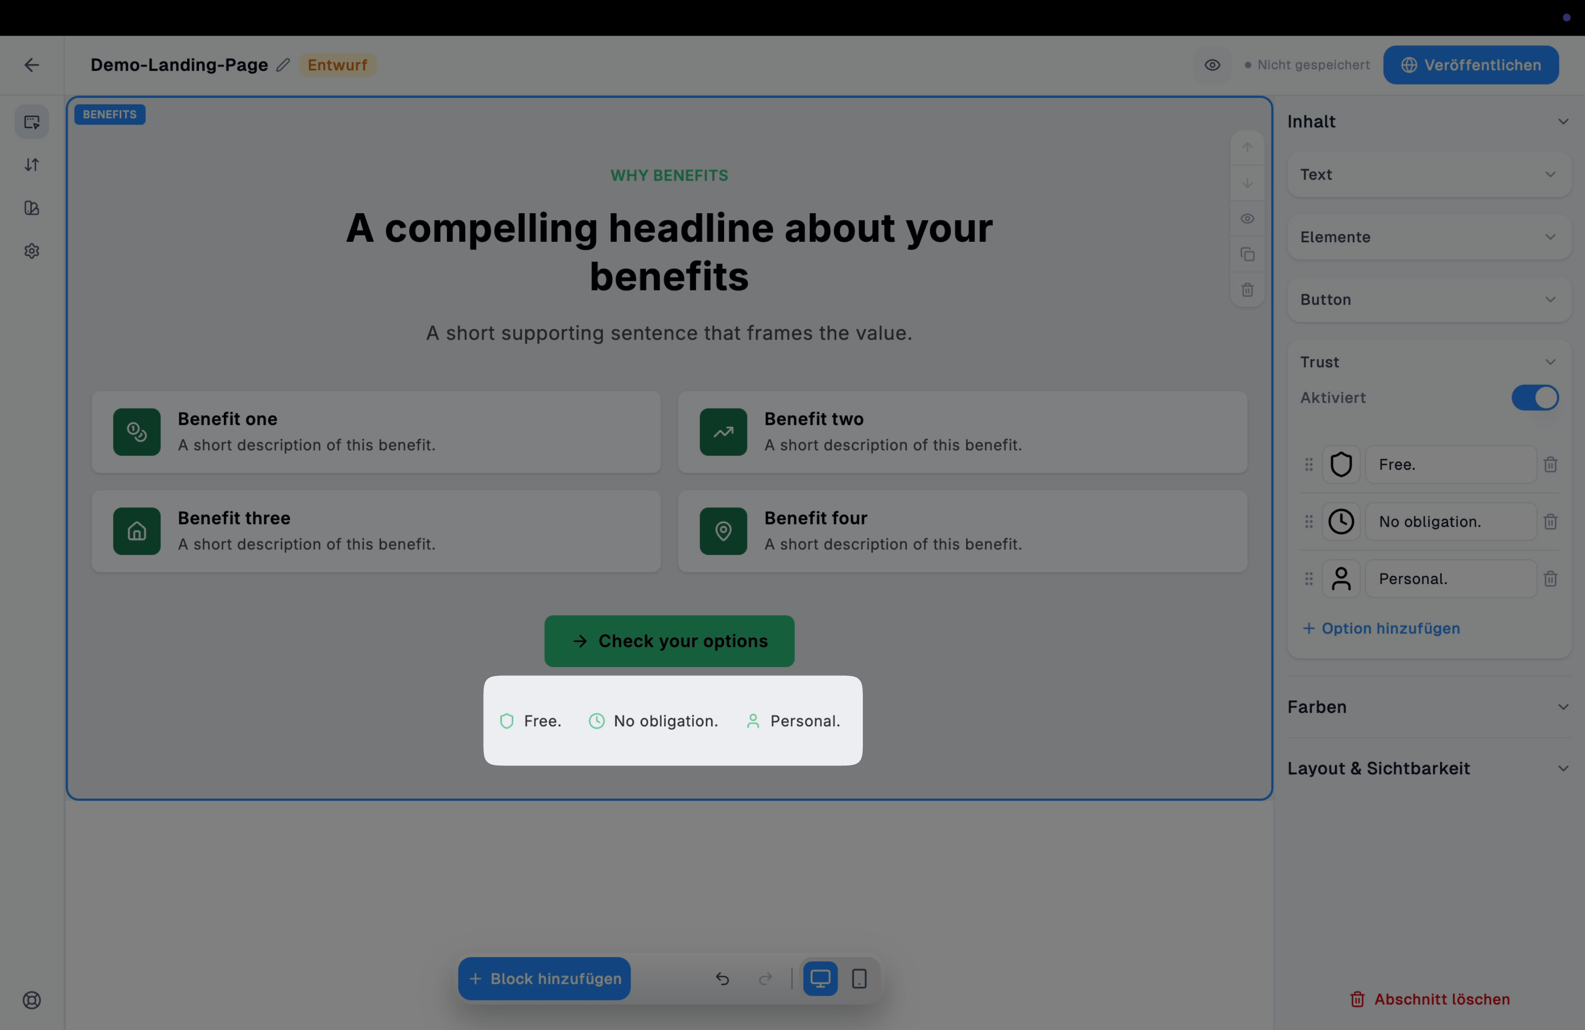Change the person icon for the Personal. option
The image size is (1585, 1030).
[1341, 579]
